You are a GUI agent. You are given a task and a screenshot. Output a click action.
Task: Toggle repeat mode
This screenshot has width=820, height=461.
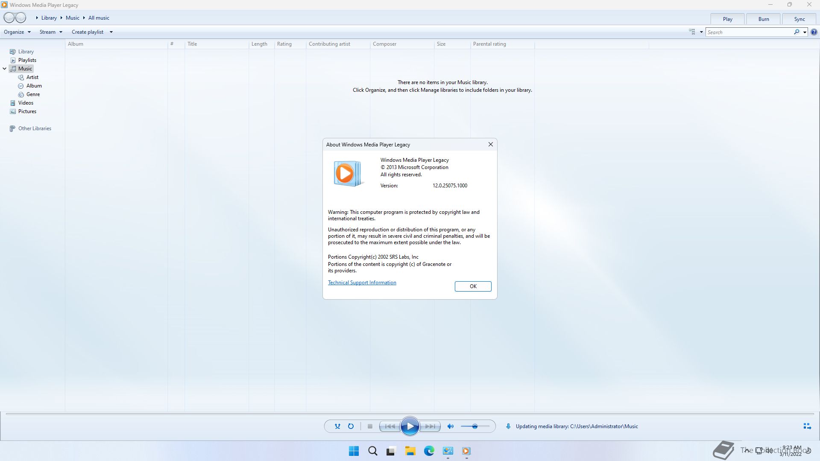351,426
